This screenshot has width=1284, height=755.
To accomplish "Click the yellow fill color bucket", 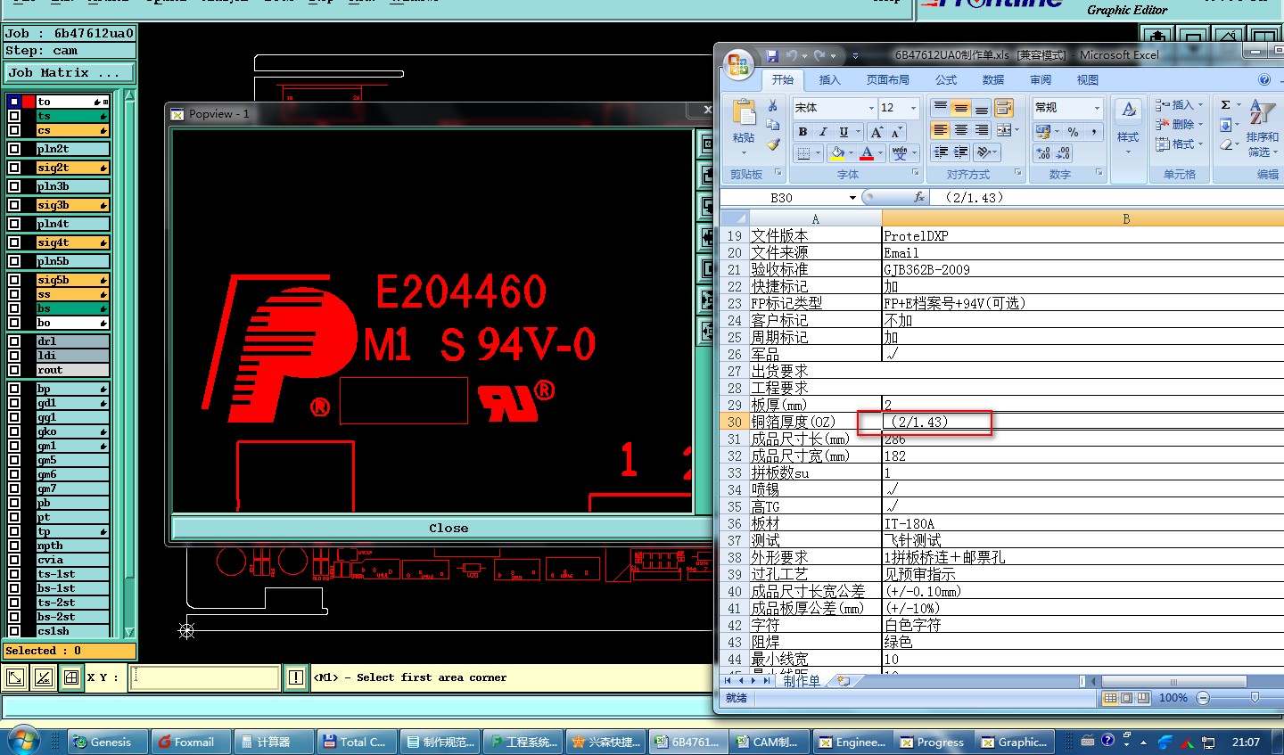I will (x=837, y=153).
